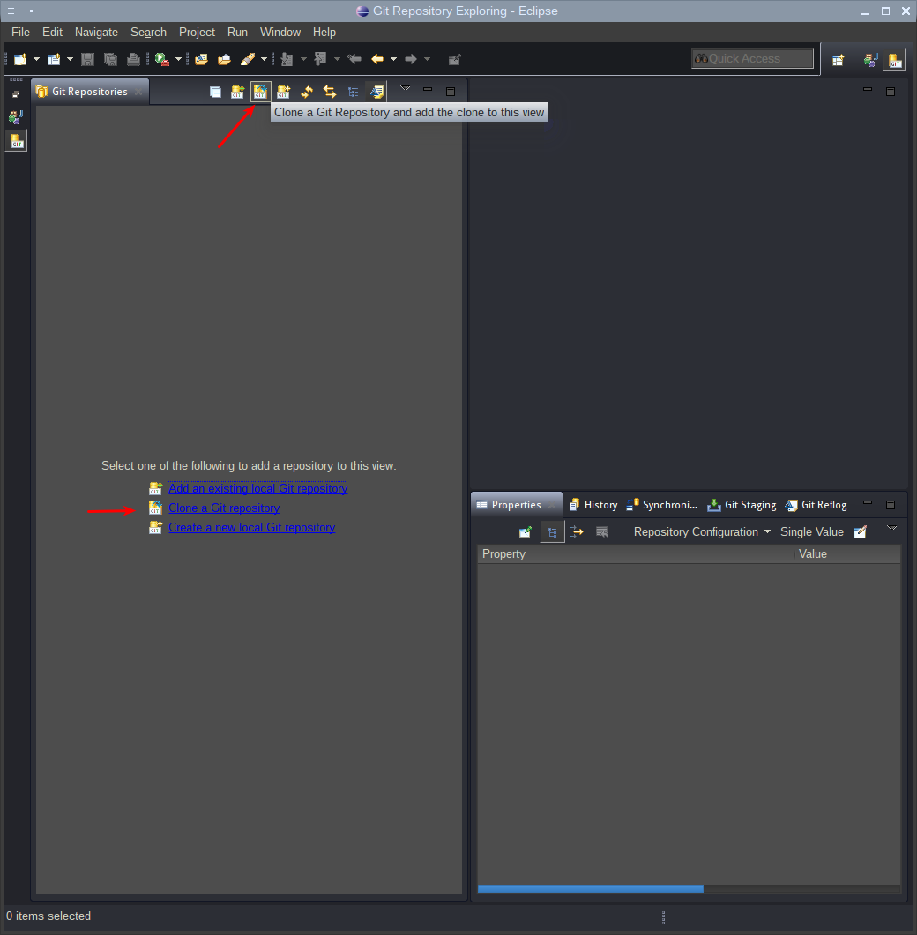Viewport: 917px width, 935px height.
Task: Toggle hierarchical branch layout in Git Repositories
Action: [x=354, y=92]
